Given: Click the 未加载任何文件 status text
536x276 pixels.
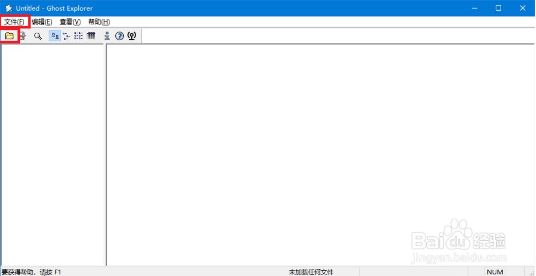Looking at the screenshot, I should coord(311,272).
